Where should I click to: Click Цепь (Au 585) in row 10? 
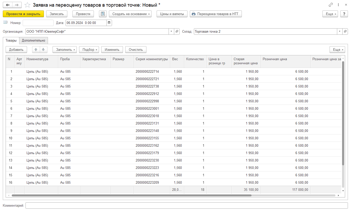pyautogui.click(x=41, y=138)
